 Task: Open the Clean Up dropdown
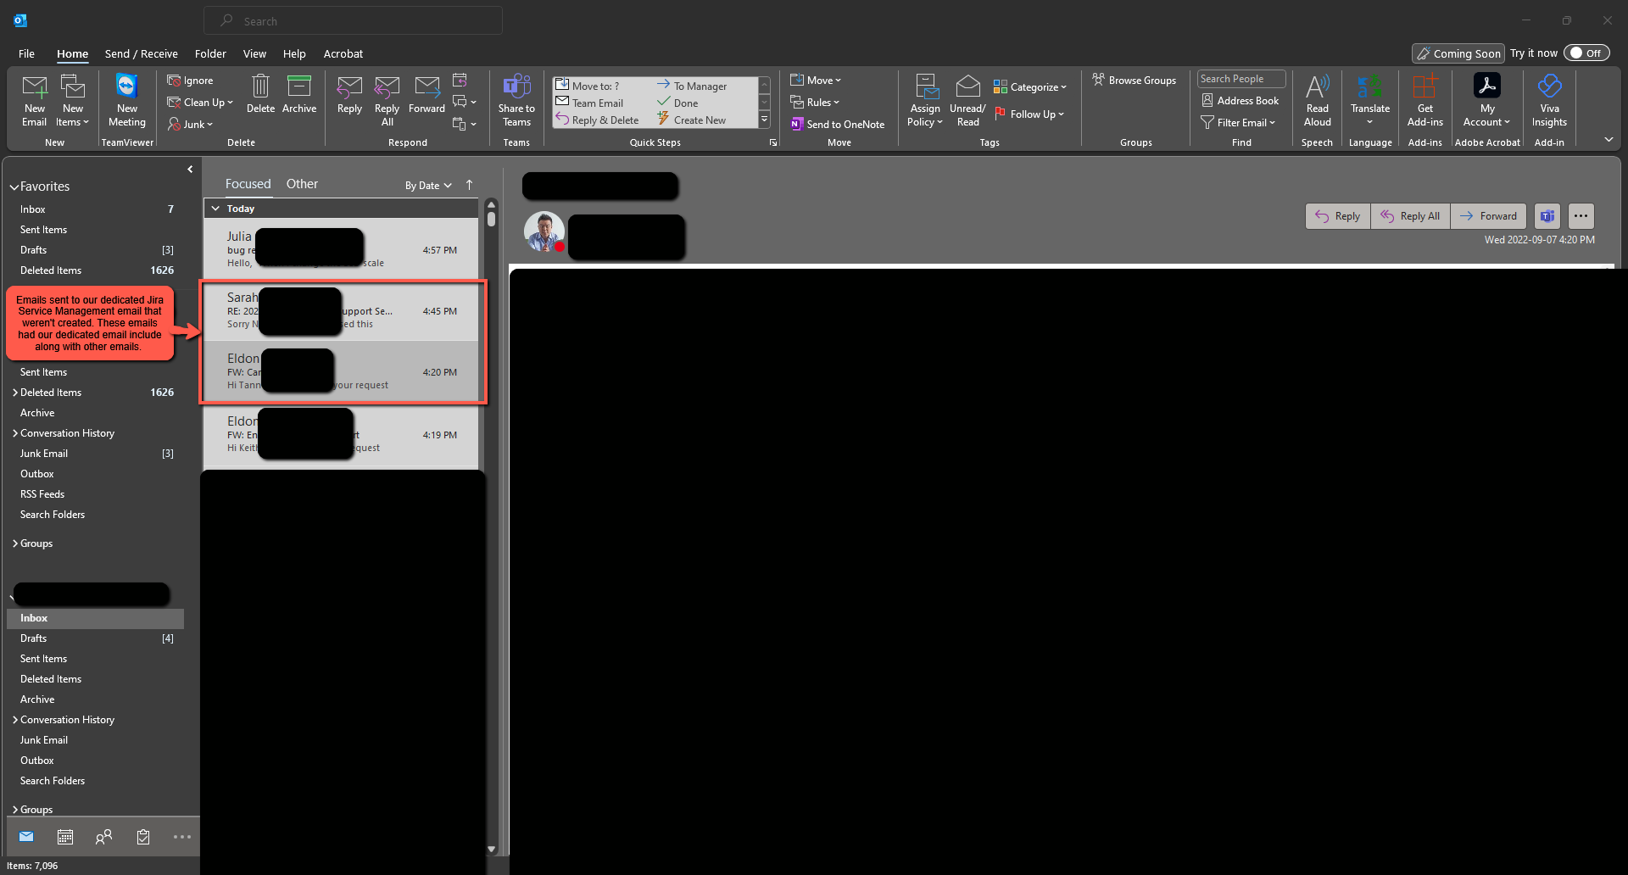tap(200, 103)
